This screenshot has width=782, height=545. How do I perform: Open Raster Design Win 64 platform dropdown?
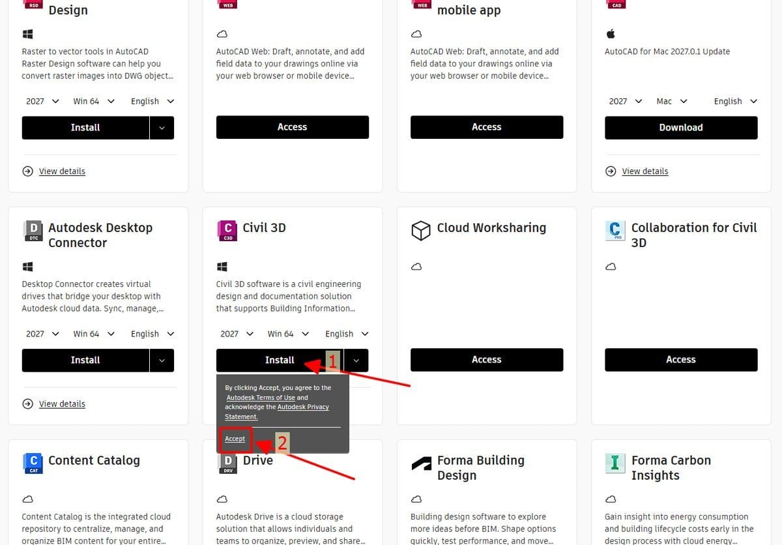pos(94,101)
